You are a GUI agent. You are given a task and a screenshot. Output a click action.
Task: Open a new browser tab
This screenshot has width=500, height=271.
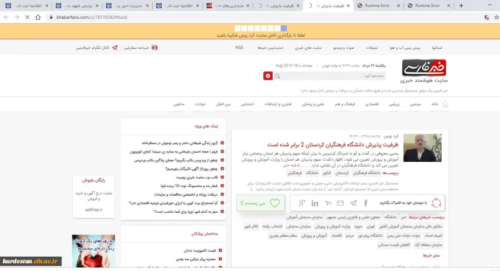[x=461, y=6]
